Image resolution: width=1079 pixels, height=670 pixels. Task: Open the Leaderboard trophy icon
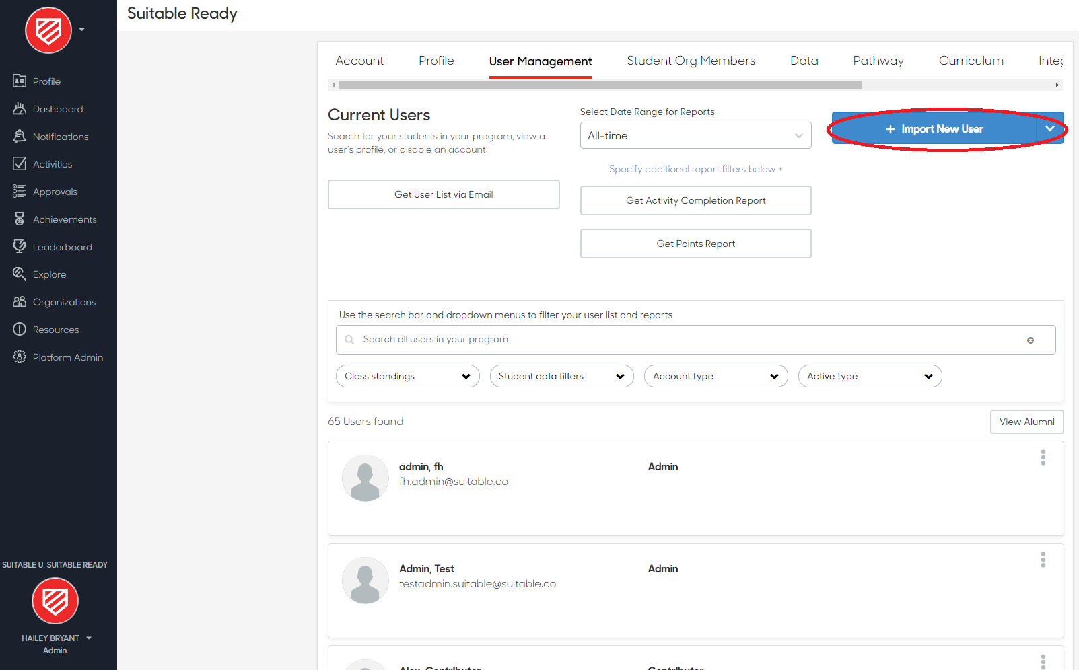click(x=20, y=246)
